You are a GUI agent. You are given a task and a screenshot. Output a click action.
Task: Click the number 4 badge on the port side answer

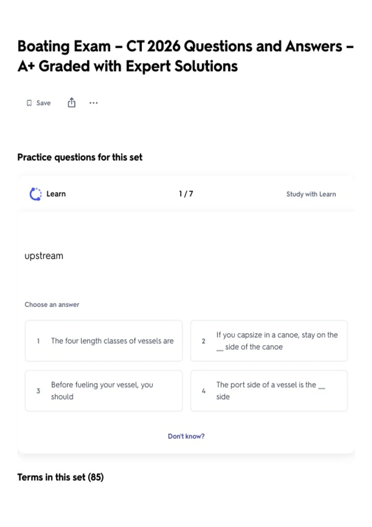[x=204, y=391]
